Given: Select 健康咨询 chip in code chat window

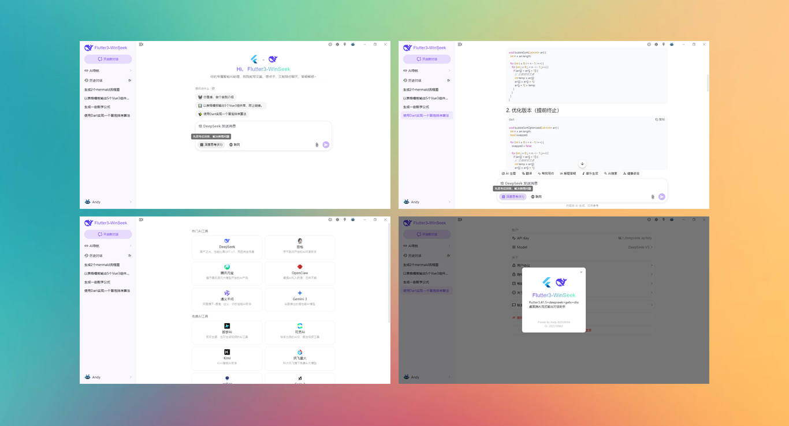Looking at the screenshot, I should 631,173.
